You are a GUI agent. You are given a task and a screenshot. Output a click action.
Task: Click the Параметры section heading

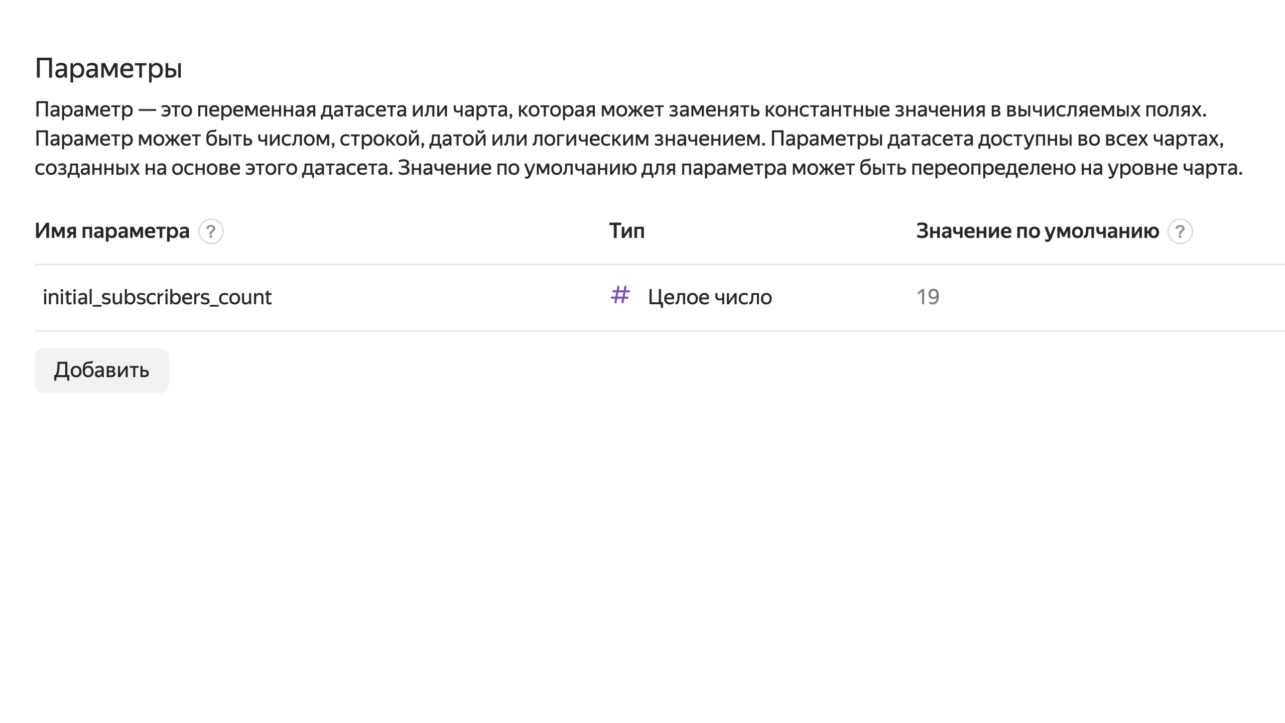point(108,68)
